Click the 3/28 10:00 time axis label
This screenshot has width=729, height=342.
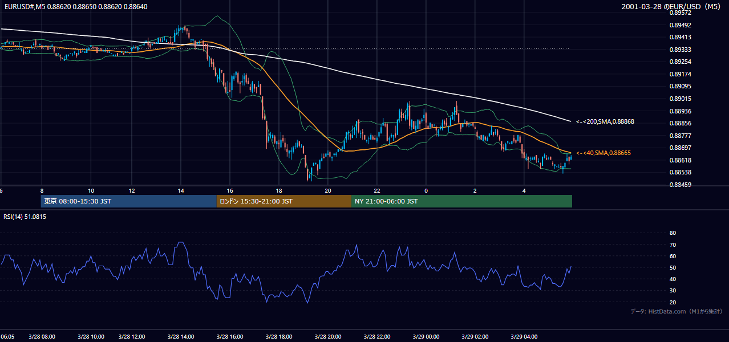pos(91,336)
